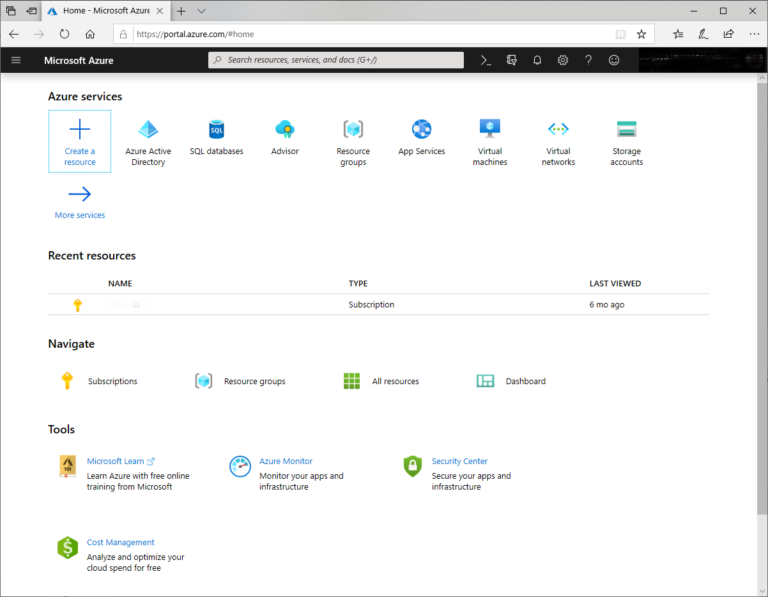Image resolution: width=768 pixels, height=597 pixels.
Task: Open Virtual machines service
Action: [x=490, y=143]
